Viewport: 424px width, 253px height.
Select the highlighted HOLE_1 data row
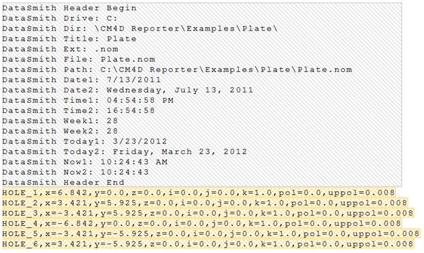click(x=199, y=192)
